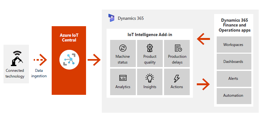261x121 pixels.
Task: Click the arrow between Azure IoT Central and Dynamics 365
Action: coord(94,60)
